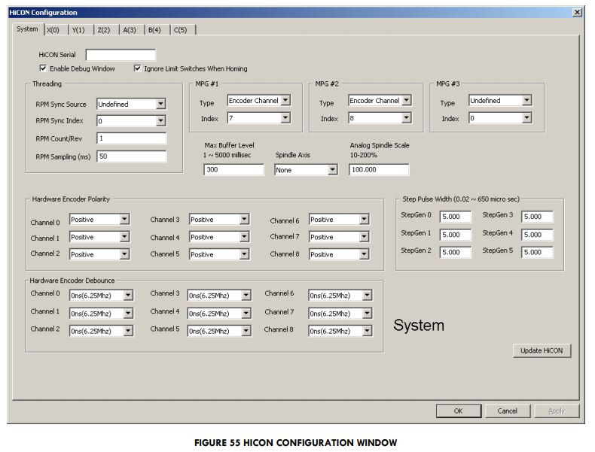Open the C(5) axis tab
595x452 pixels.
pos(181,30)
